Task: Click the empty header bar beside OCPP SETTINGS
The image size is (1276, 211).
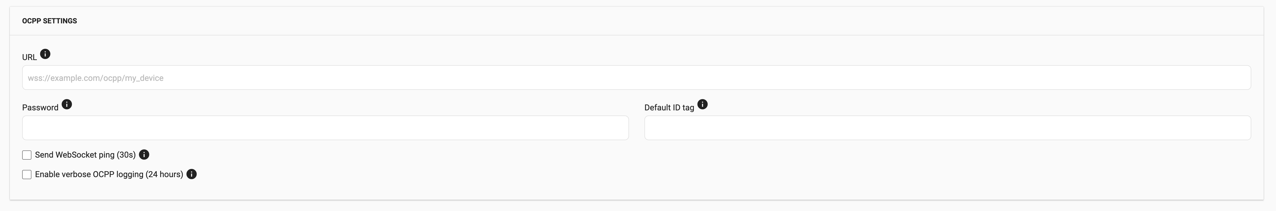Action: coord(669,21)
